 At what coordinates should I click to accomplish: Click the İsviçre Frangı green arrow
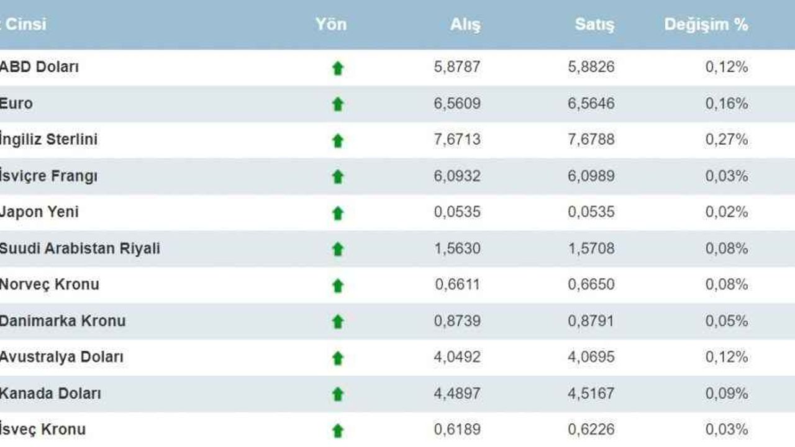point(338,177)
